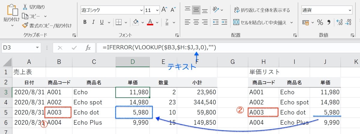Toggle Underline formatting
Image resolution: width=360 pixels, height=134 pixels.
tap(102, 22)
